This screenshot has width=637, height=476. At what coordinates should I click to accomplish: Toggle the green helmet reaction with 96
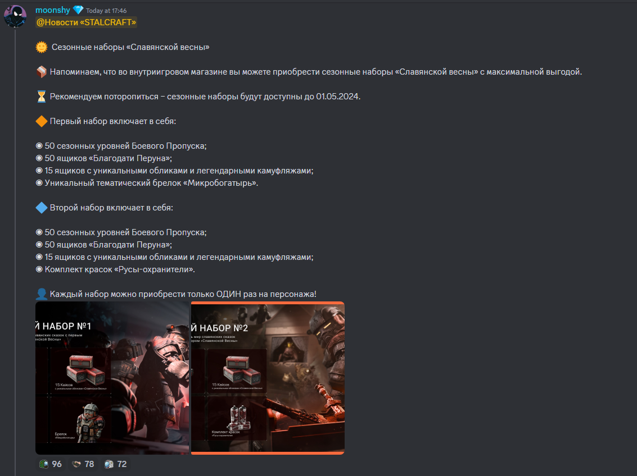[51, 464]
